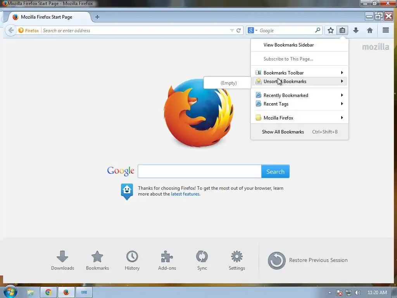397x298 pixels.
Task: Focus the address bar field
Action: [x=135, y=30]
